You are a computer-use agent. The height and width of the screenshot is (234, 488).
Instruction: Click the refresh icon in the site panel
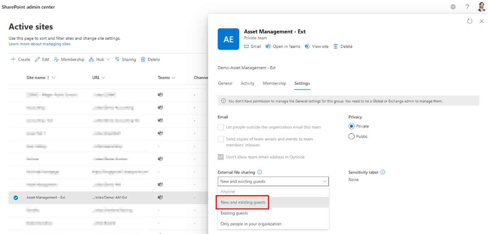[x=470, y=21]
